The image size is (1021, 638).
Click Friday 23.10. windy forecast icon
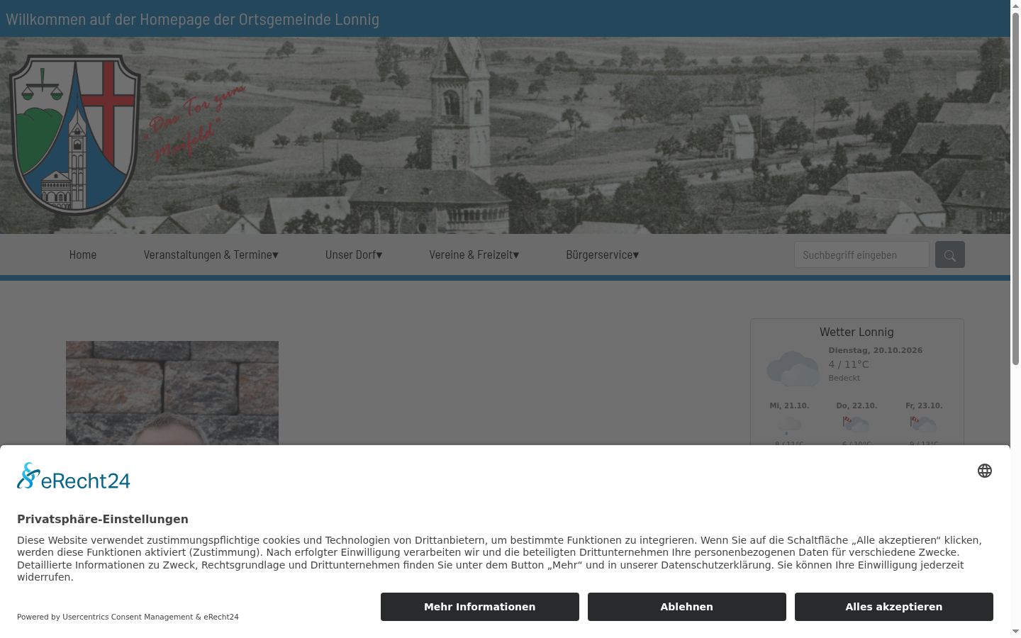click(924, 425)
